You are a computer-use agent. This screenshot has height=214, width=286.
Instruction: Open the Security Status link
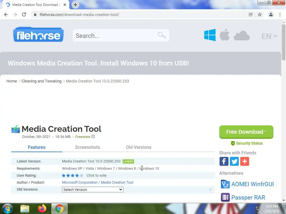[x=247, y=143]
